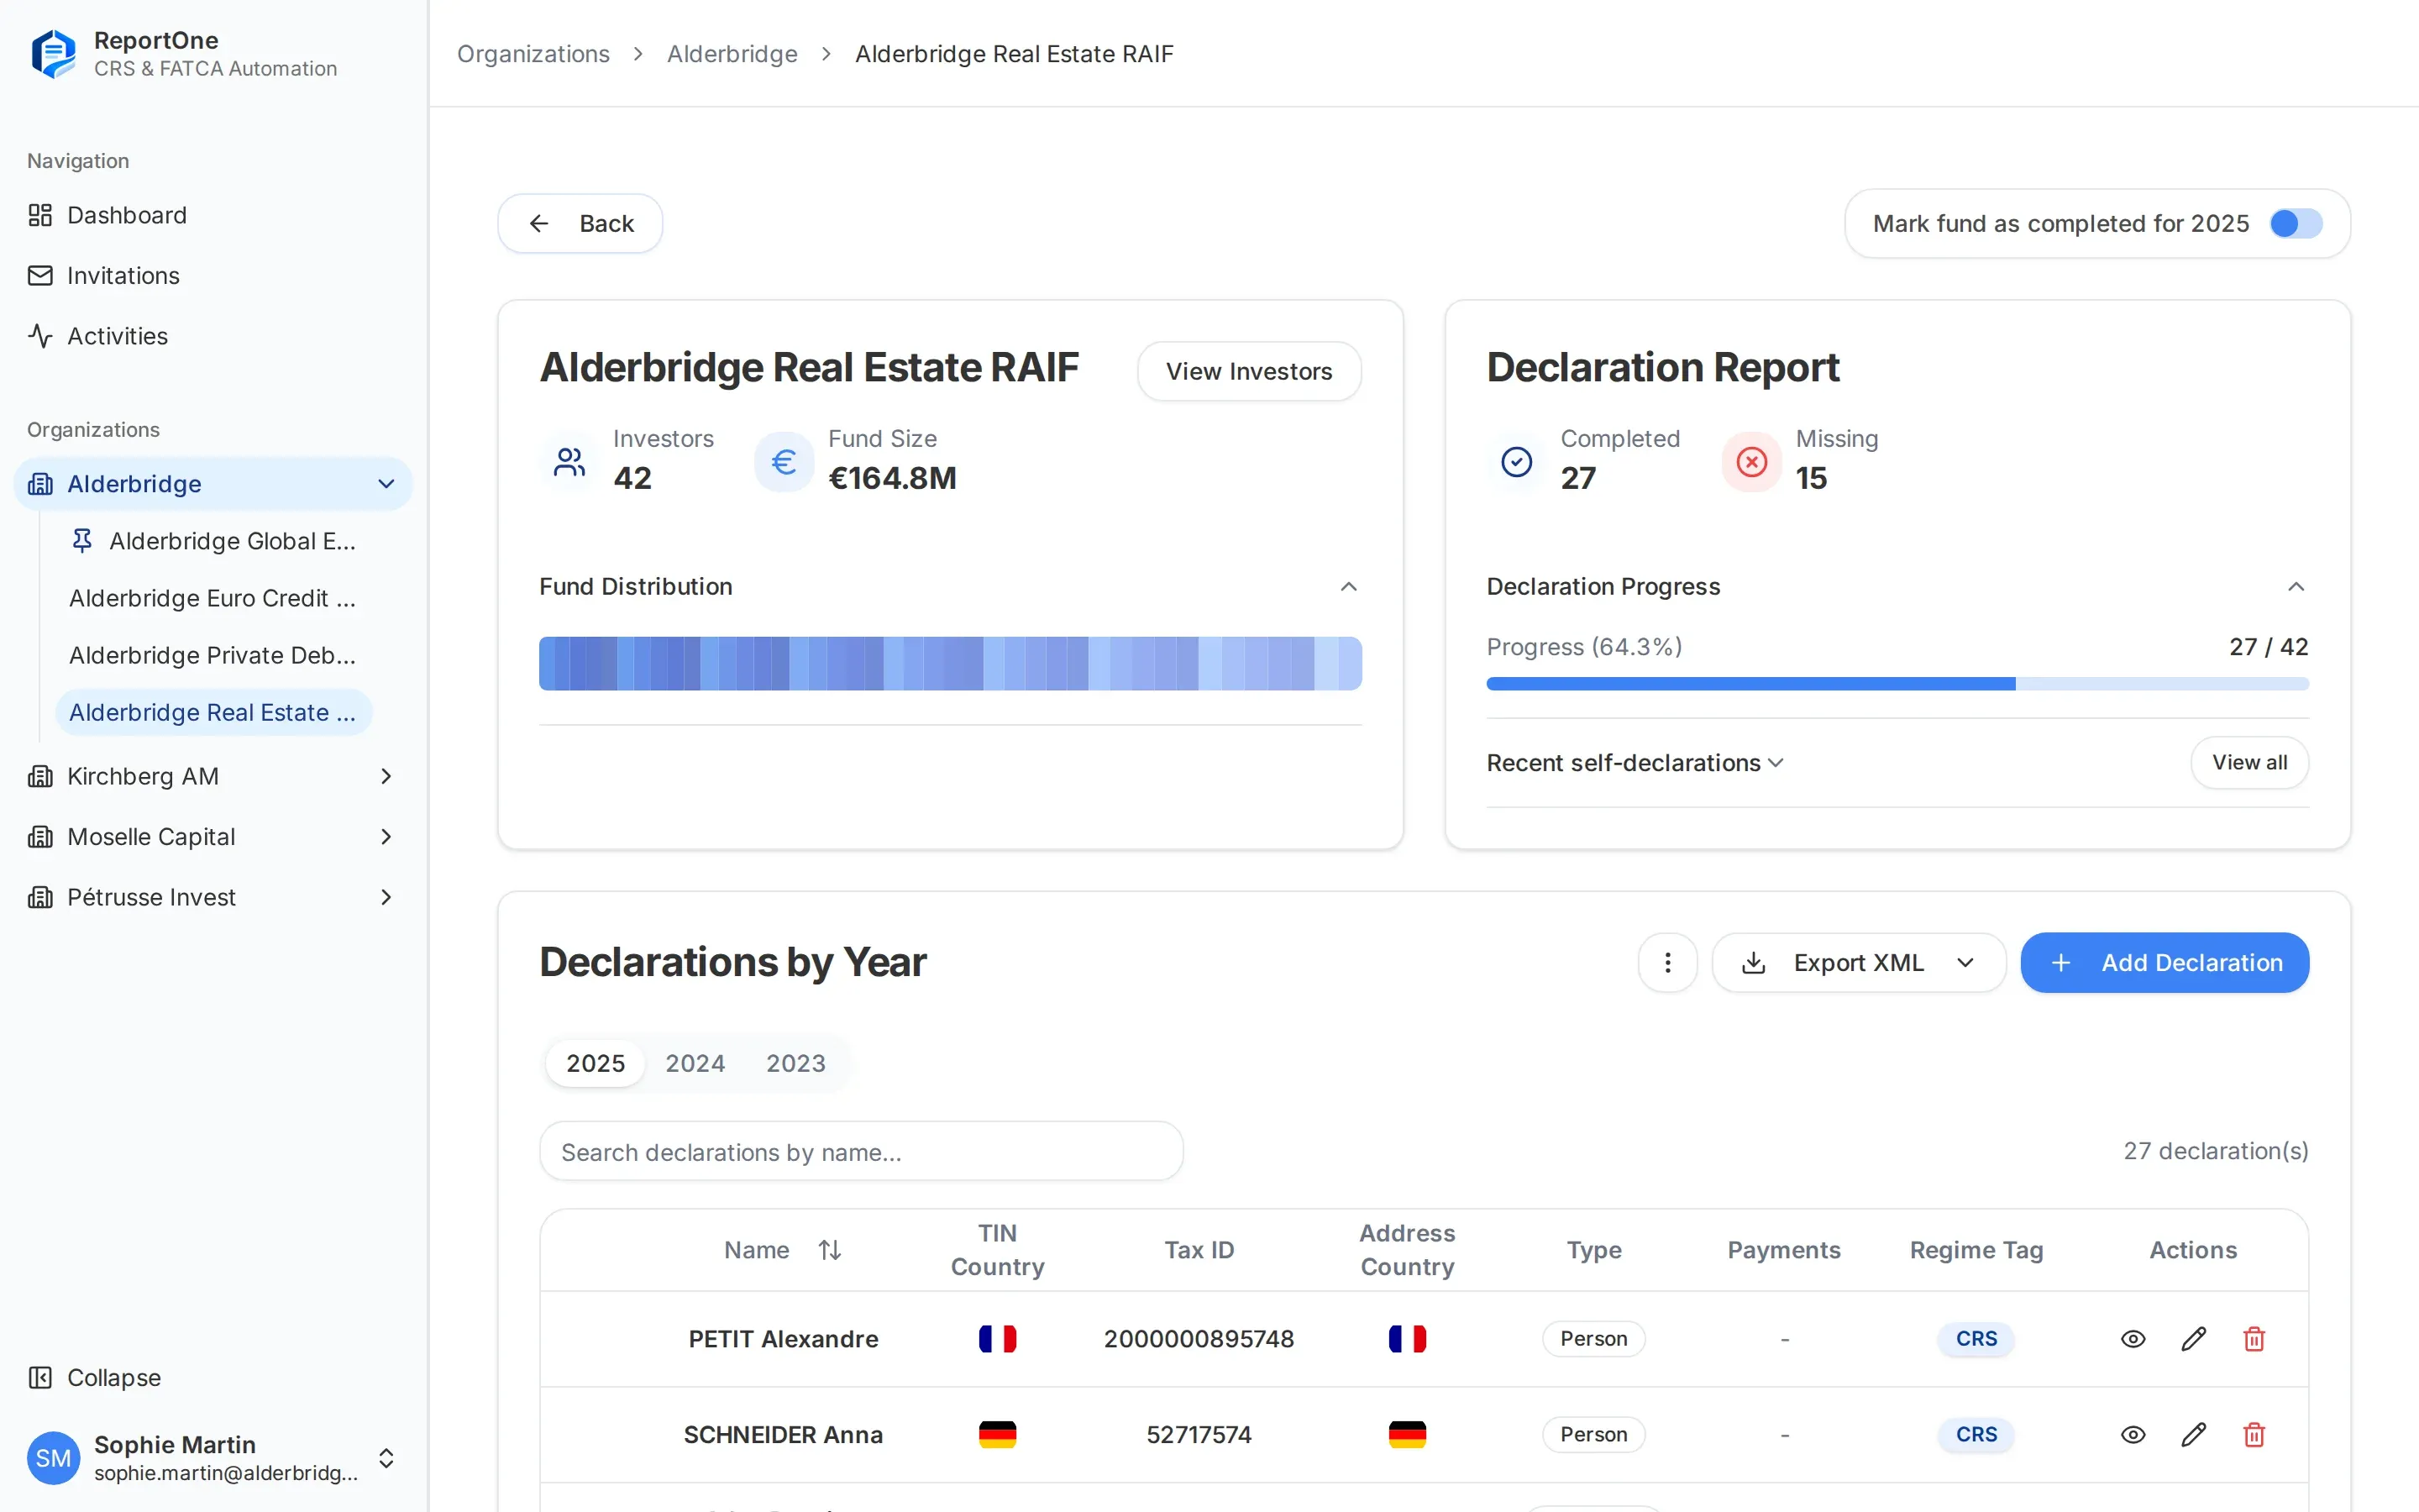The image size is (2419, 1512).
Task: Click the Moselle Capital building icon
Action: tap(40, 837)
